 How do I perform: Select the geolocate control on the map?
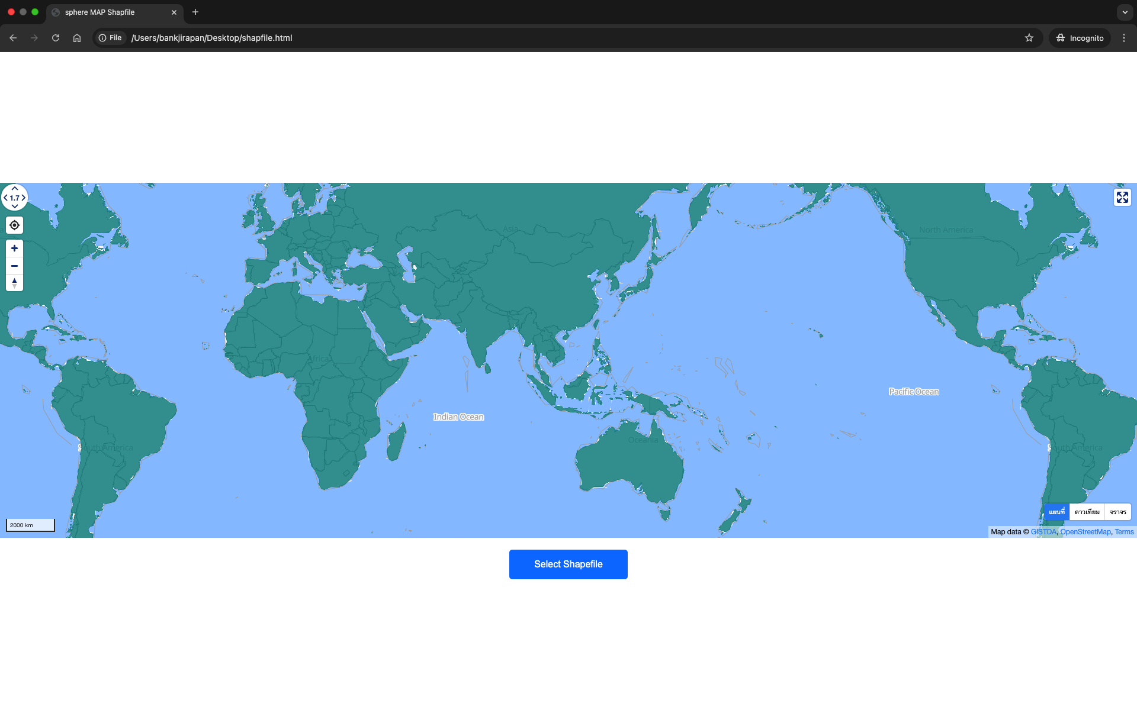click(x=14, y=225)
